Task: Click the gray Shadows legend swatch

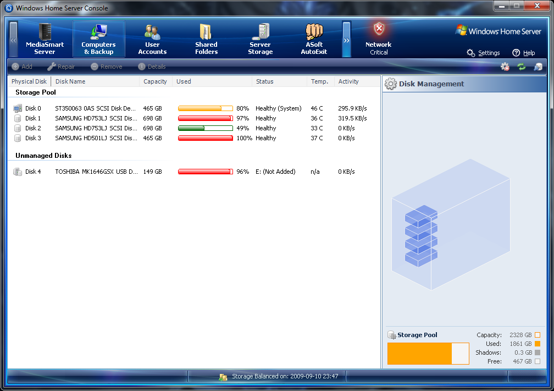Action: click(538, 353)
